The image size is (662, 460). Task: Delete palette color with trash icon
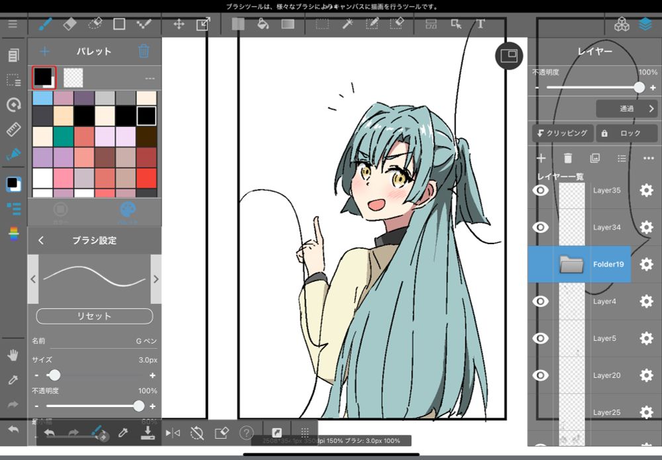[144, 51]
